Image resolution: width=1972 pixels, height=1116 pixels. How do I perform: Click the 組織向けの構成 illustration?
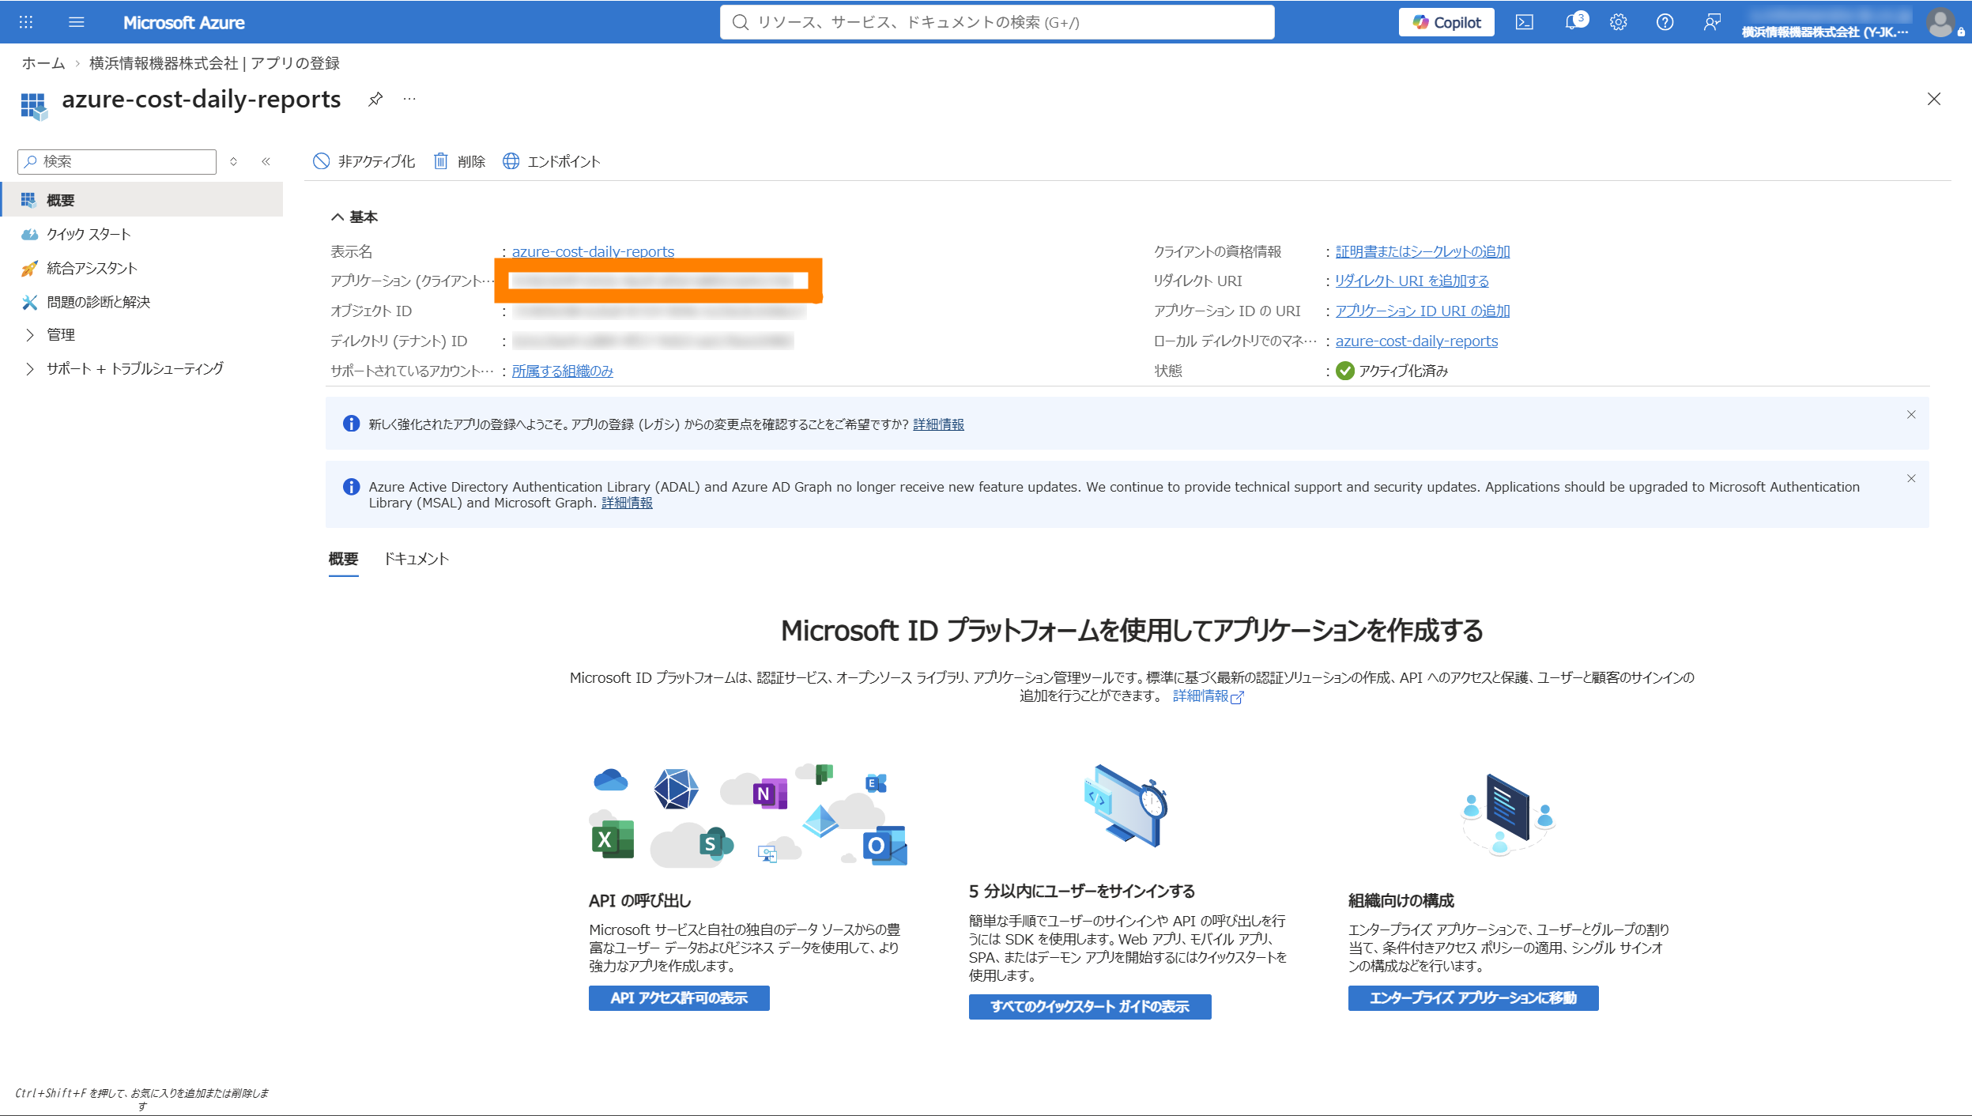[x=1508, y=814]
